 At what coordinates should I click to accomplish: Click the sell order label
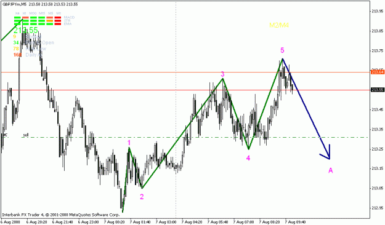pos(26,135)
